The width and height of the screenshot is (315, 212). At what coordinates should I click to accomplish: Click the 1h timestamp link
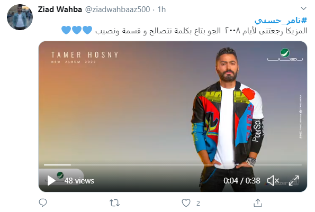click(161, 10)
